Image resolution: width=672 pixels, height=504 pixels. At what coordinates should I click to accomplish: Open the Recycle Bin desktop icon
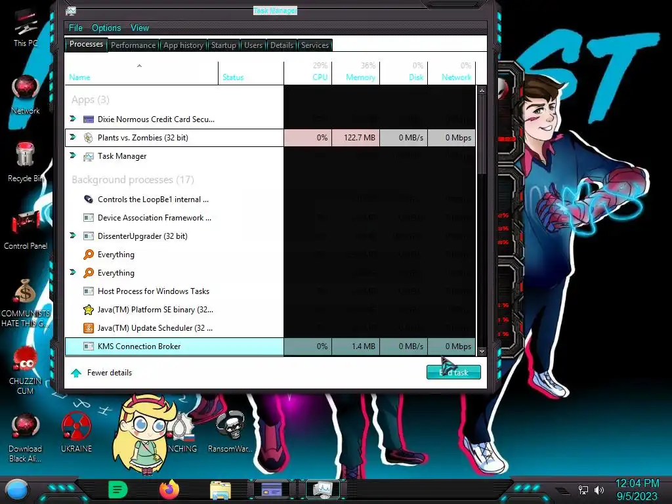click(x=26, y=162)
